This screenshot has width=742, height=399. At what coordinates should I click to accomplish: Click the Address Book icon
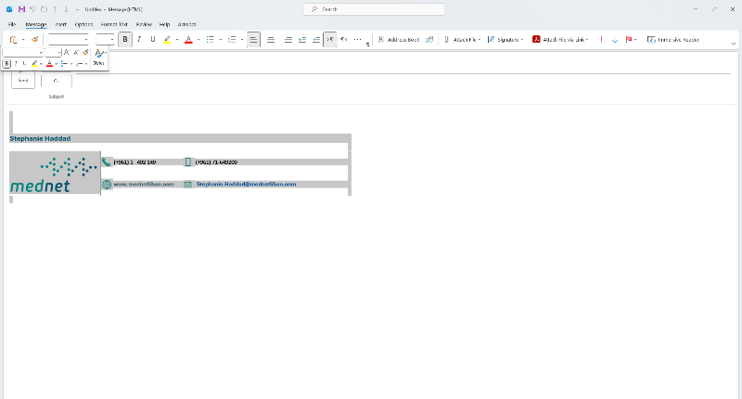(x=399, y=40)
